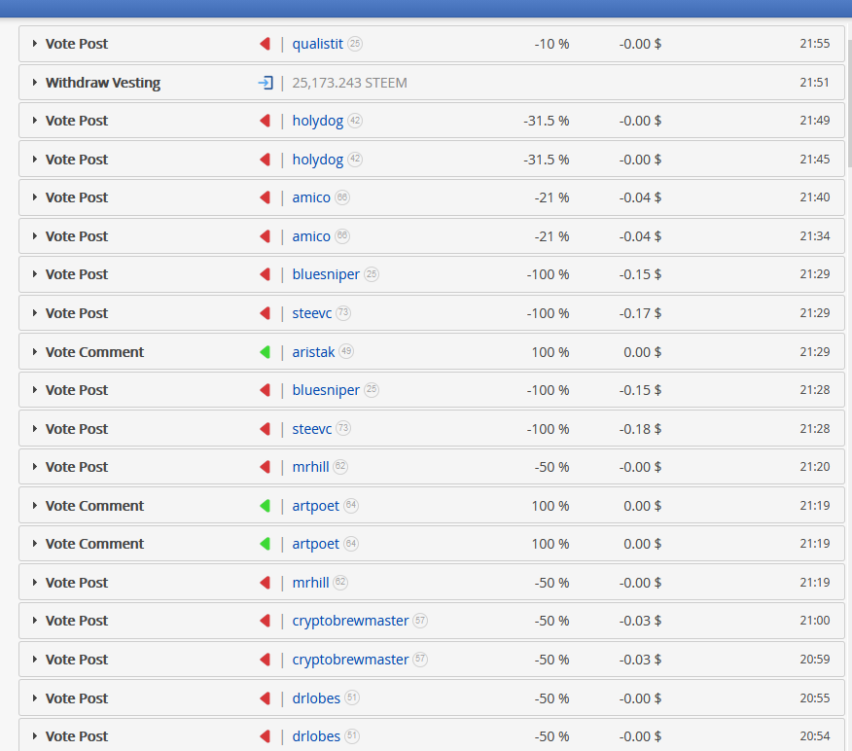Click red downvote icon in mrhill 21:19 row
852x751 pixels.
point(266,583)
